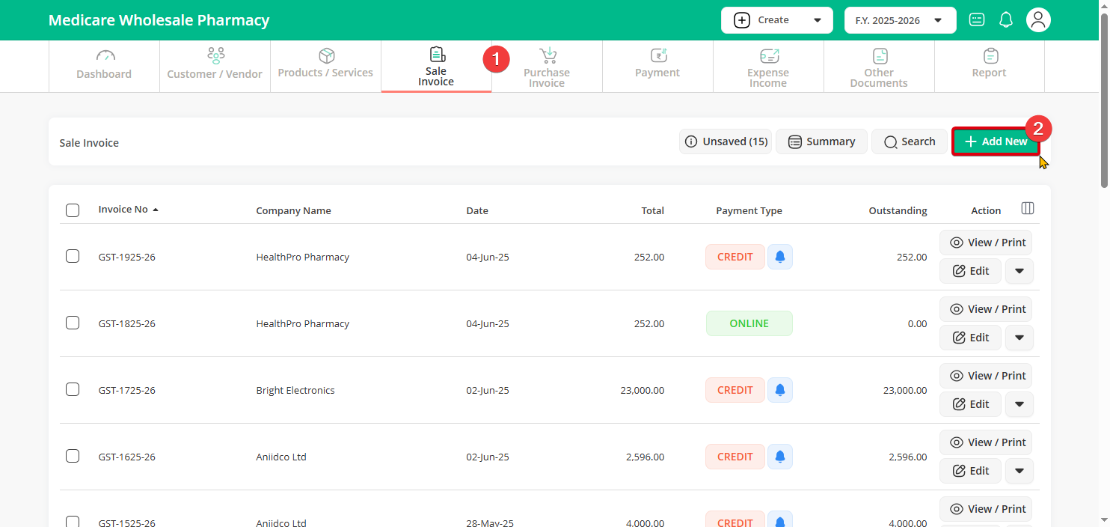Click reminder bell for invoice GST-1625-26
Screen dimensions: 1110x527
[x=780, y=457]
